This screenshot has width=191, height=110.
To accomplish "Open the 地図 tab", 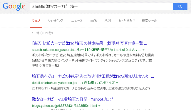I will 108,21.
